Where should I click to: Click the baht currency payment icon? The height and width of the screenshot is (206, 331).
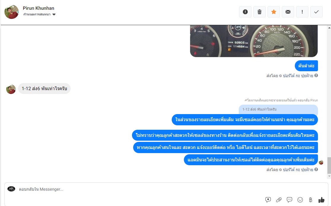click(x=311, y=199)
